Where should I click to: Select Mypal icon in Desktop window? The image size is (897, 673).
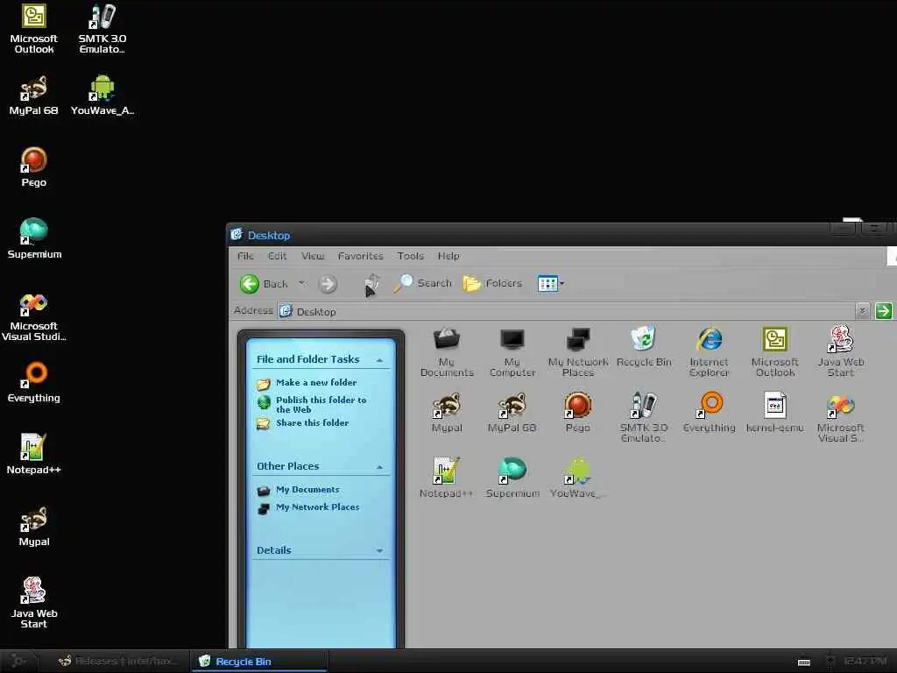coord(447,413)
